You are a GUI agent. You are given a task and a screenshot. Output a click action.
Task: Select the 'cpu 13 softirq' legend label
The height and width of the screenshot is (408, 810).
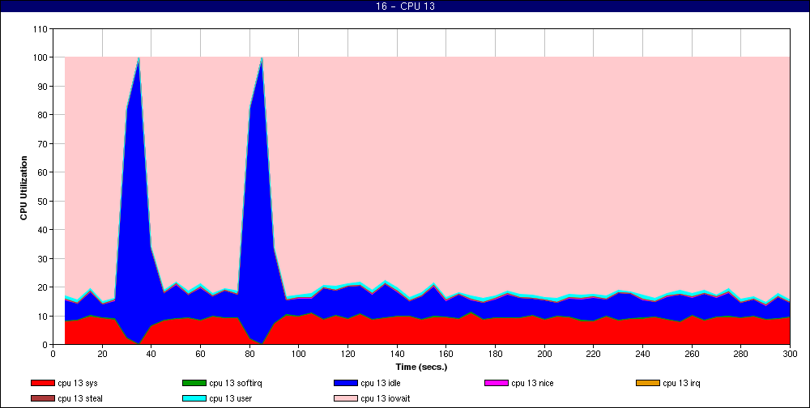pos(236,383)
